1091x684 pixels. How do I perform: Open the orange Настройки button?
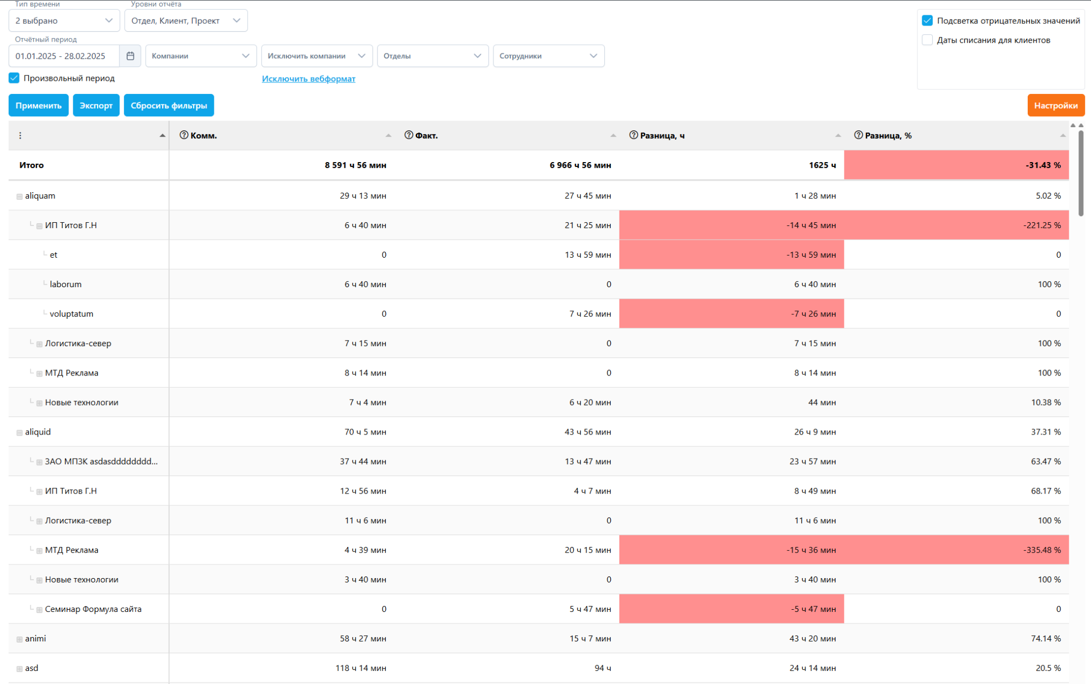point(1055,105)
